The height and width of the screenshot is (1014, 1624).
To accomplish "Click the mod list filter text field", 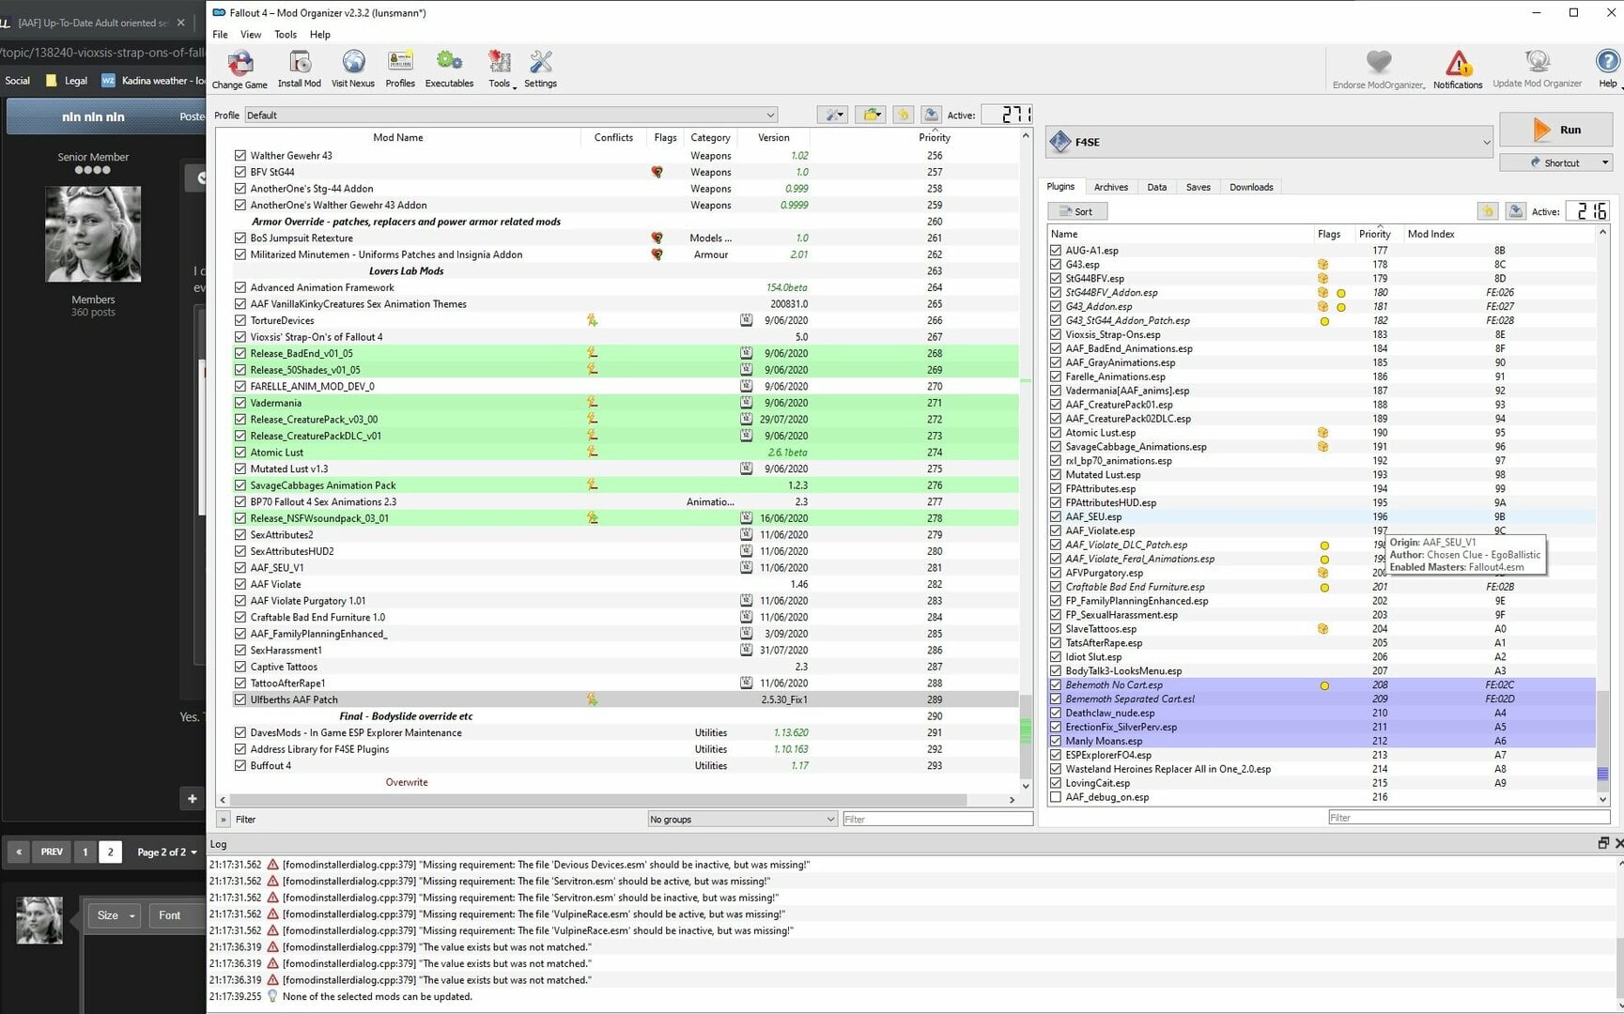I will pyautogui.click(x=936, y=819).
